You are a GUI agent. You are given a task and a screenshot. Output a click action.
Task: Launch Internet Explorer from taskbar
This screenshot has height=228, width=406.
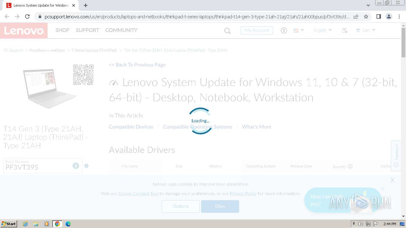click(x=25, y=224)
